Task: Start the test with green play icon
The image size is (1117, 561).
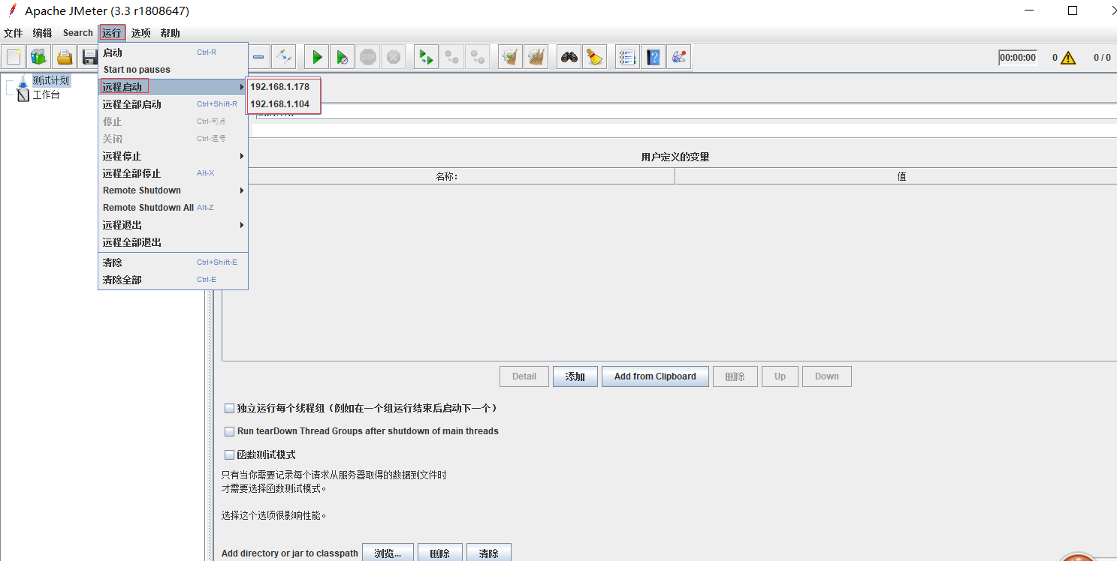Action: (317, 57)
